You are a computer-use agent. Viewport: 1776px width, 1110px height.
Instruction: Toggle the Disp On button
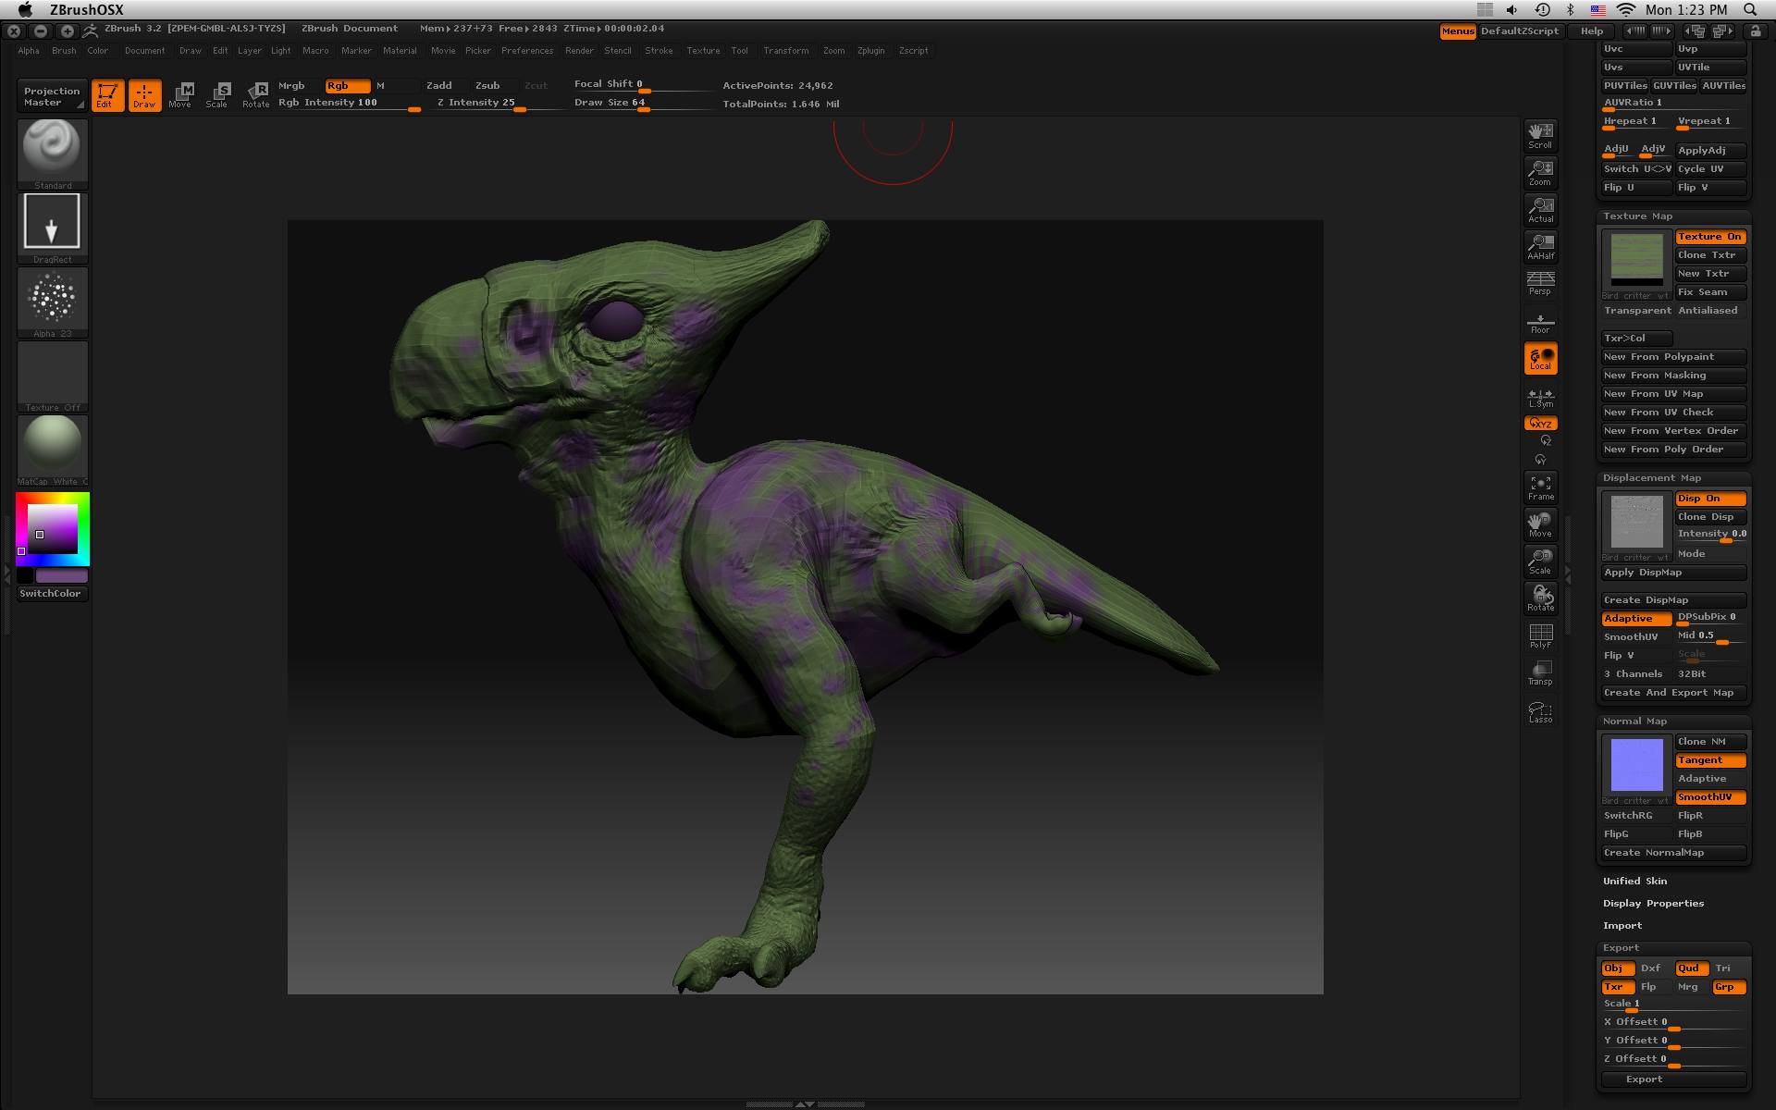coord(1709,499)
